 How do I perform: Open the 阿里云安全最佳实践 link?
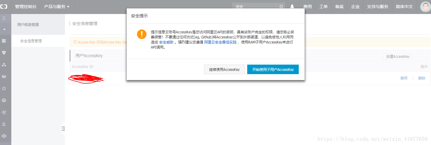click(x=220, y=42)
